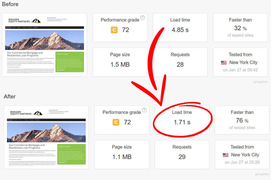Click the US flag dated Jan 27 20:26
The image size is (271, 180).
point(226,155)
